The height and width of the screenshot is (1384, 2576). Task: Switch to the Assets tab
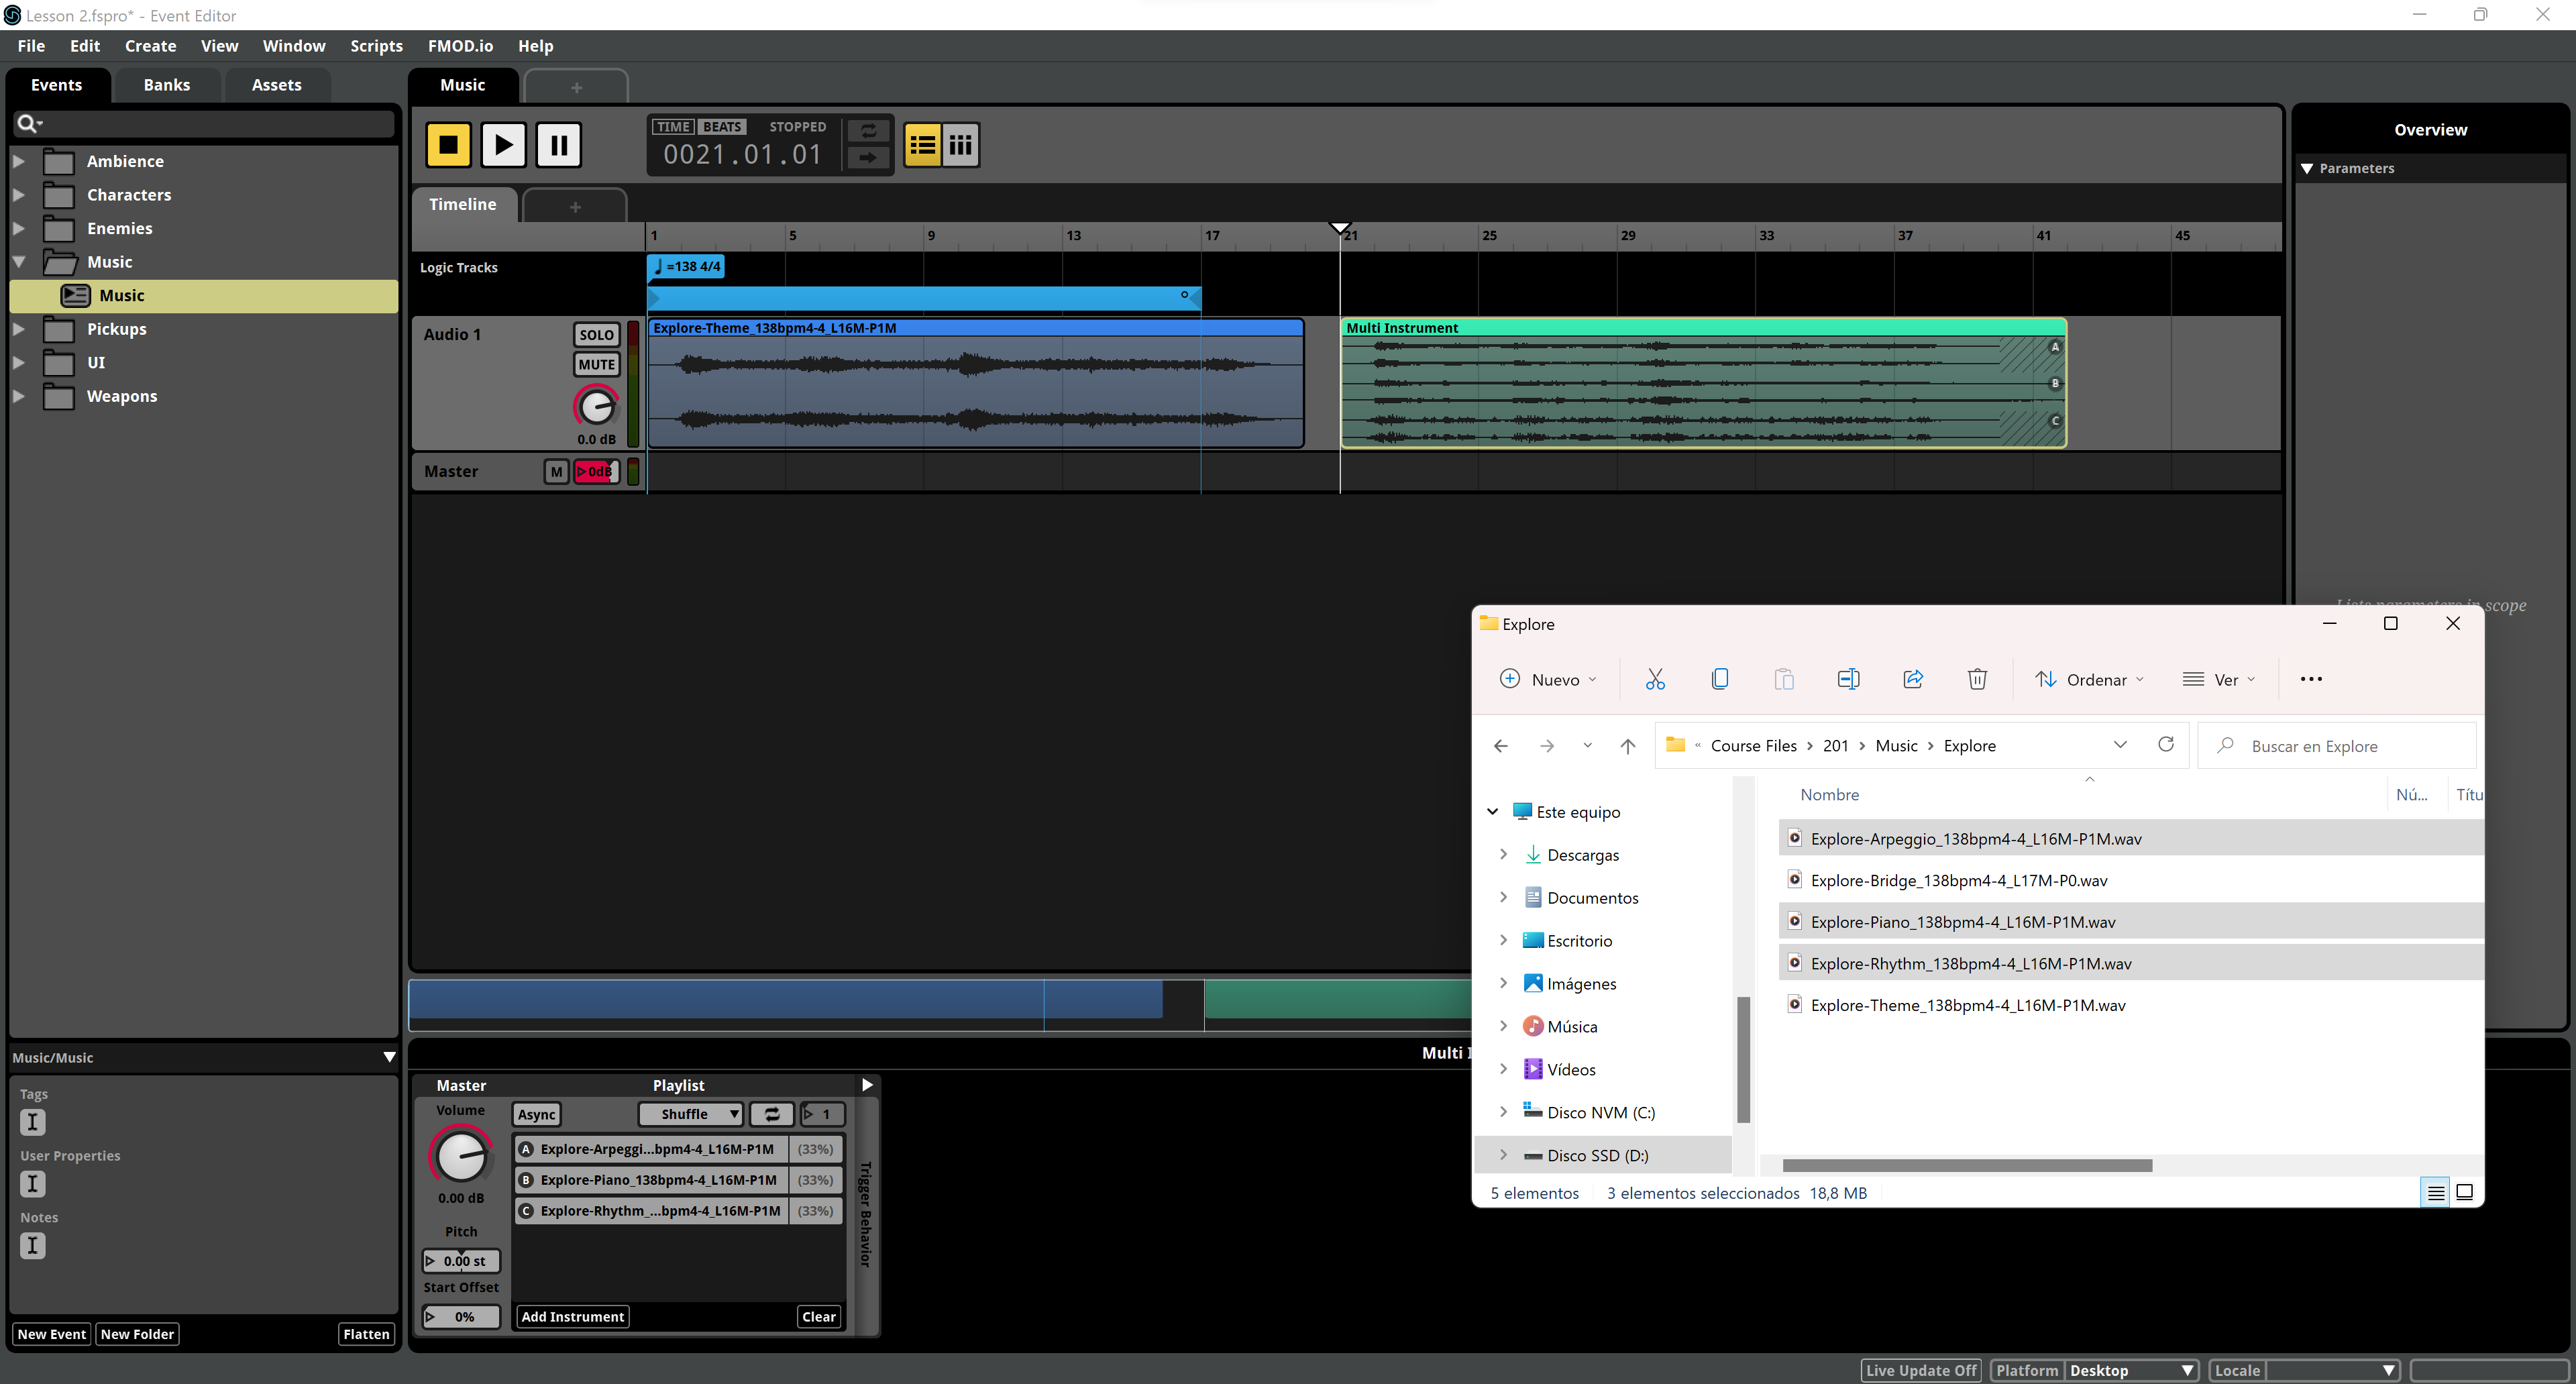pos(276,85)
